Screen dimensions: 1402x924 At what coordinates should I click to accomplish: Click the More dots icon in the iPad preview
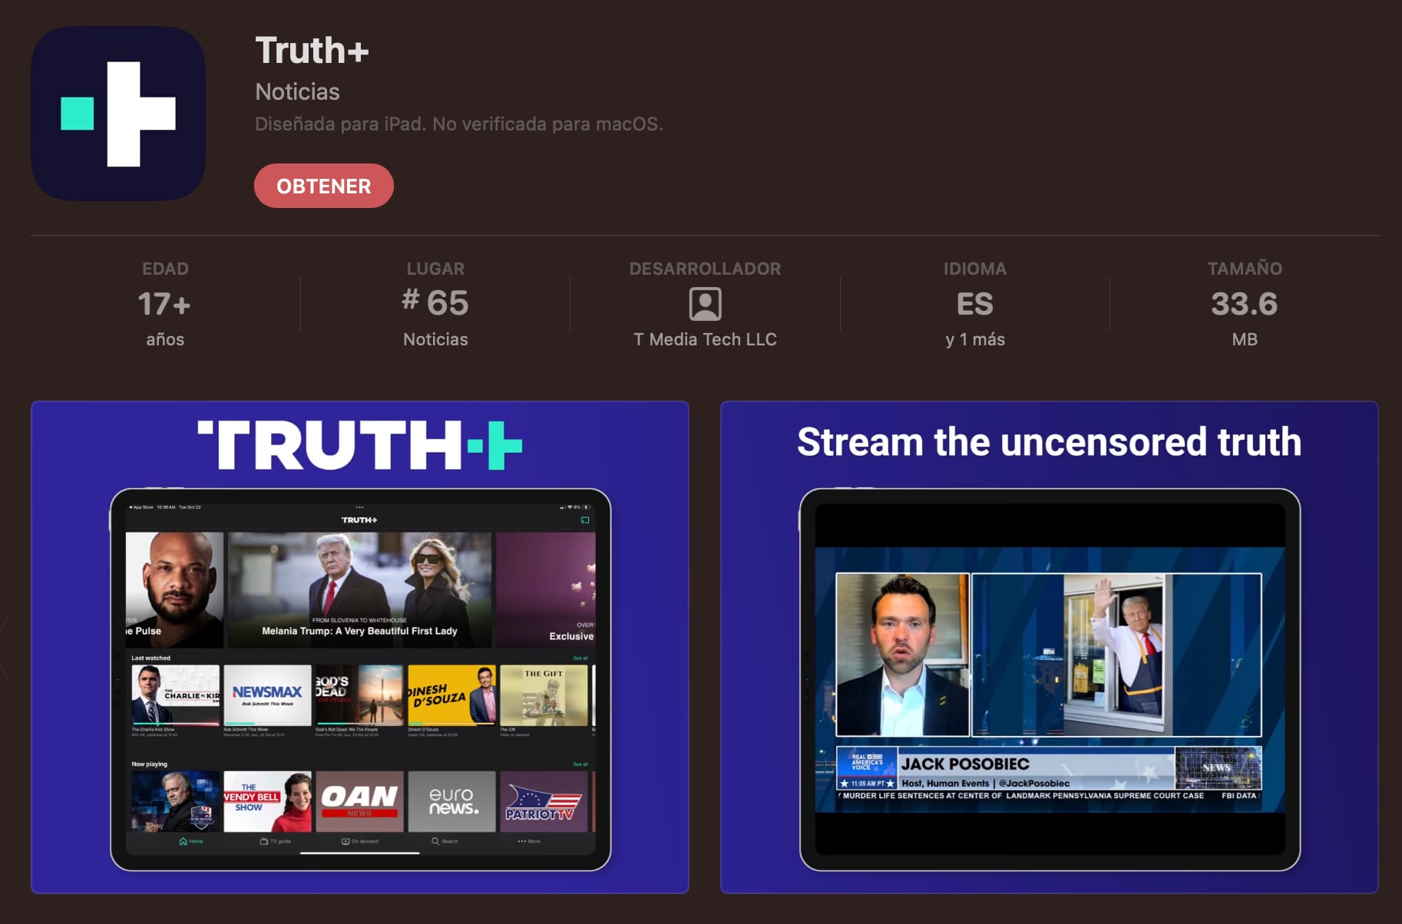coord(522,841)
